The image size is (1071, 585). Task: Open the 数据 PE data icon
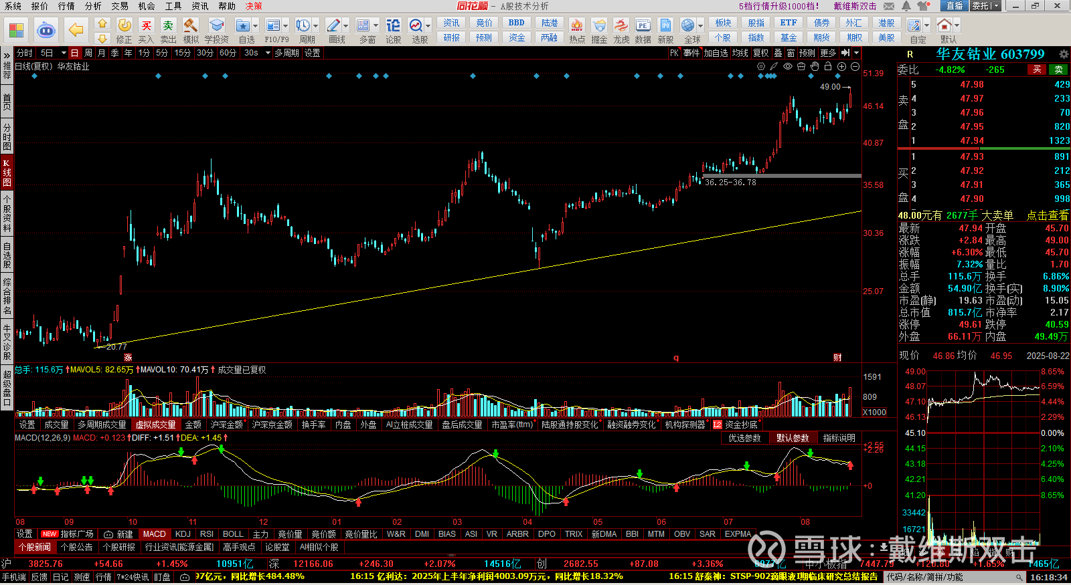click(x=643, y=25)
